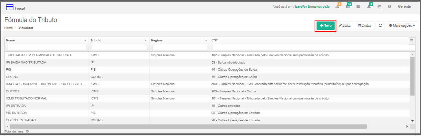421x136 pixels.
Task: Open the notifications bell icon
Action: pyautogui.click(x=369, y=6)
